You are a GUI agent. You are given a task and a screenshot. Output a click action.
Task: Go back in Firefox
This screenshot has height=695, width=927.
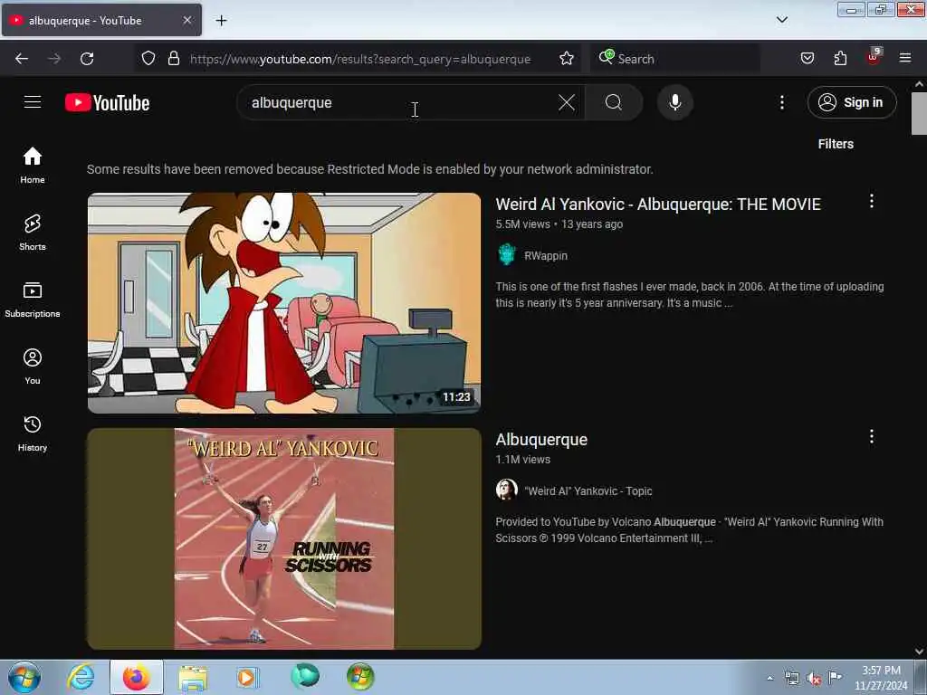tap(22, 59)
